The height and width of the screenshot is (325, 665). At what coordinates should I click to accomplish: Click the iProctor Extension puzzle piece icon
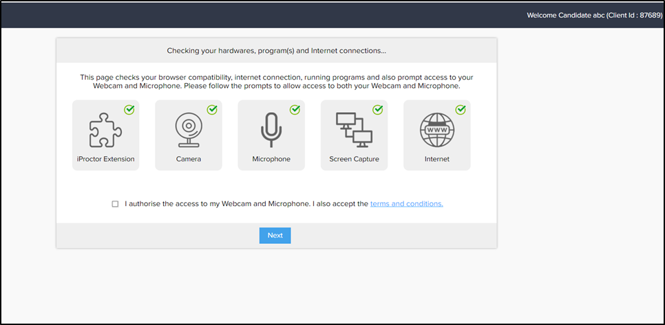pyautogui.click(x=105, y=131)
